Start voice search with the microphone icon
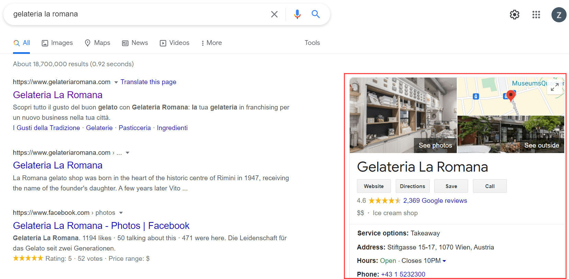The width and height of the screenshot is (569, 279). [297, 14]
